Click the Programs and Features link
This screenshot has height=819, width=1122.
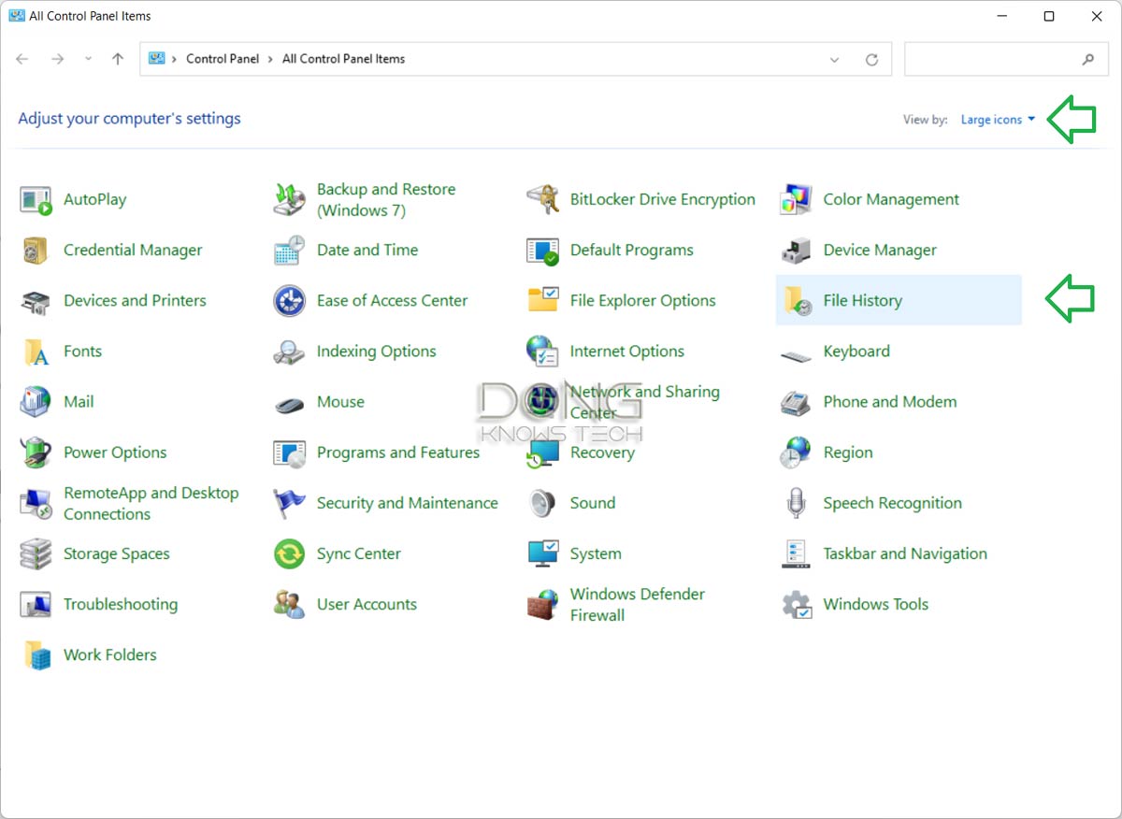pos(397,453)
